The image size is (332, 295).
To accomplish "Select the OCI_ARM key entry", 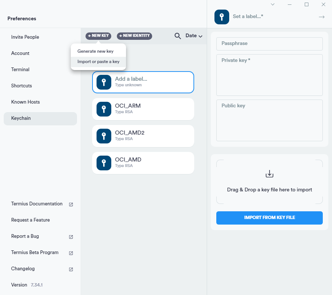I will click(143, 109).
